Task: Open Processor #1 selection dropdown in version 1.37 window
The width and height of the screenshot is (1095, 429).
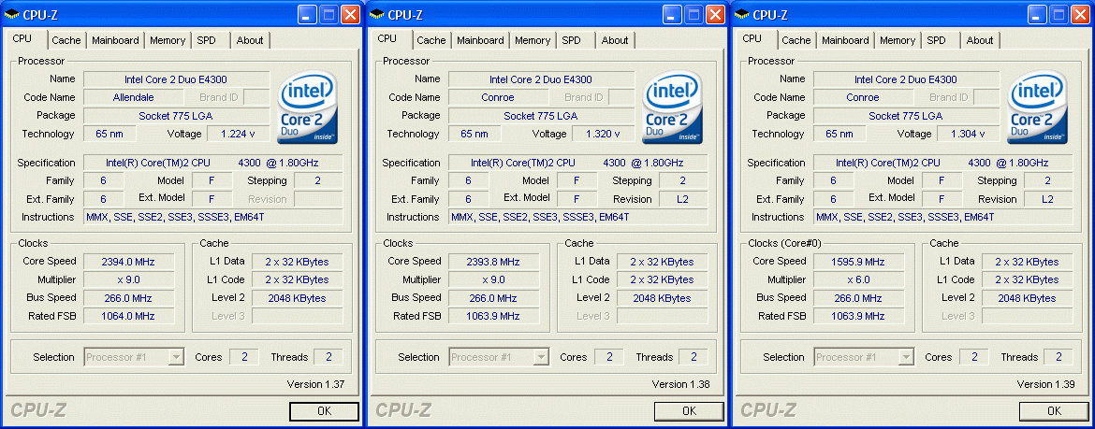Action: click(x=134, y=357)
